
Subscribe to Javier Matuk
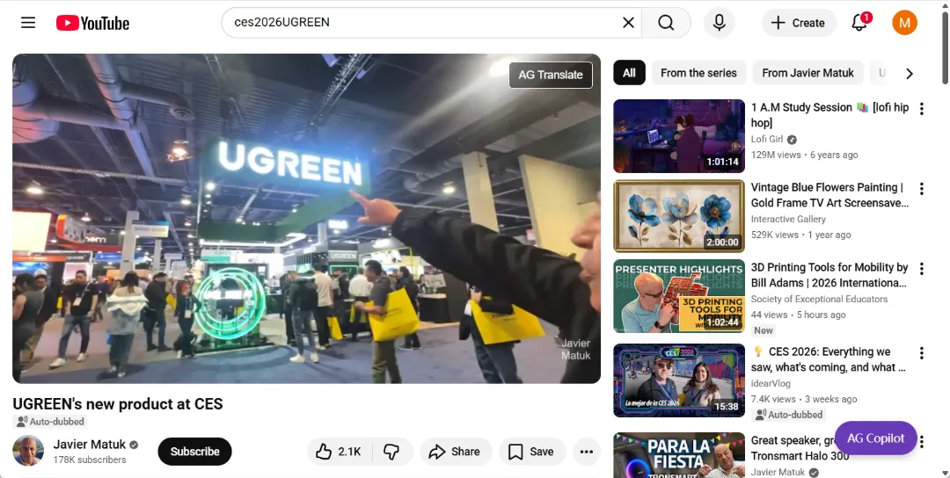(194, 452)
